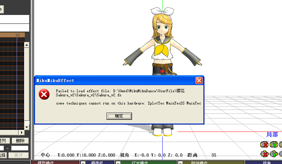Select the X-axis move icon in bottom row
Image resolution: width=282 pixels, height=164 pixels.
point(264,154)
